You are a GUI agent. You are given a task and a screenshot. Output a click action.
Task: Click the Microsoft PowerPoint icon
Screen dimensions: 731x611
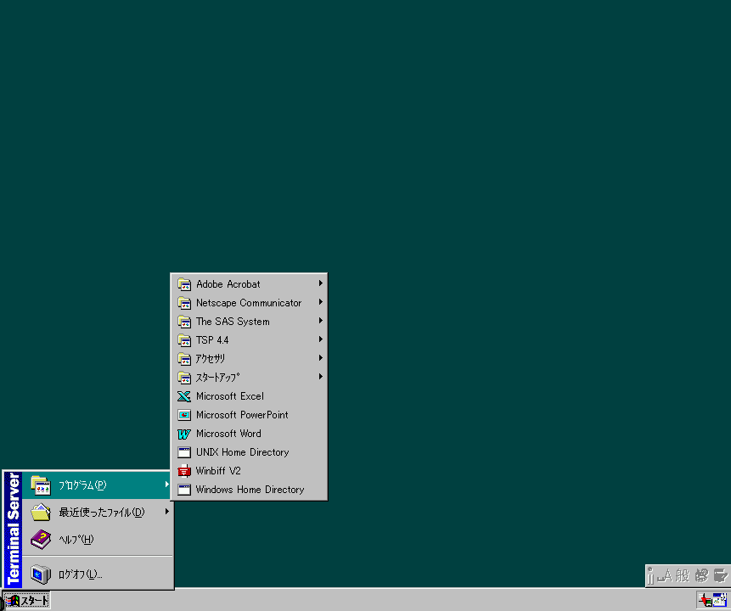click(184, 415)
